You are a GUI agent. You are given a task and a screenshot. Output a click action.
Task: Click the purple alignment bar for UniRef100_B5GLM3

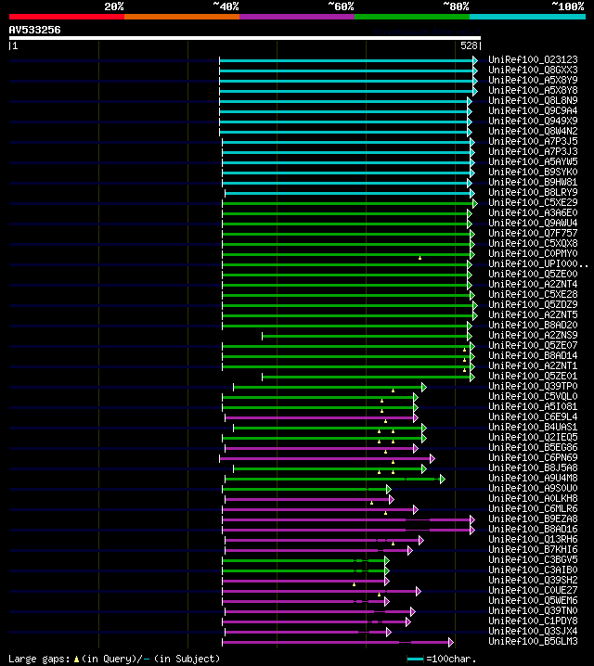click(x=336, y=642)
